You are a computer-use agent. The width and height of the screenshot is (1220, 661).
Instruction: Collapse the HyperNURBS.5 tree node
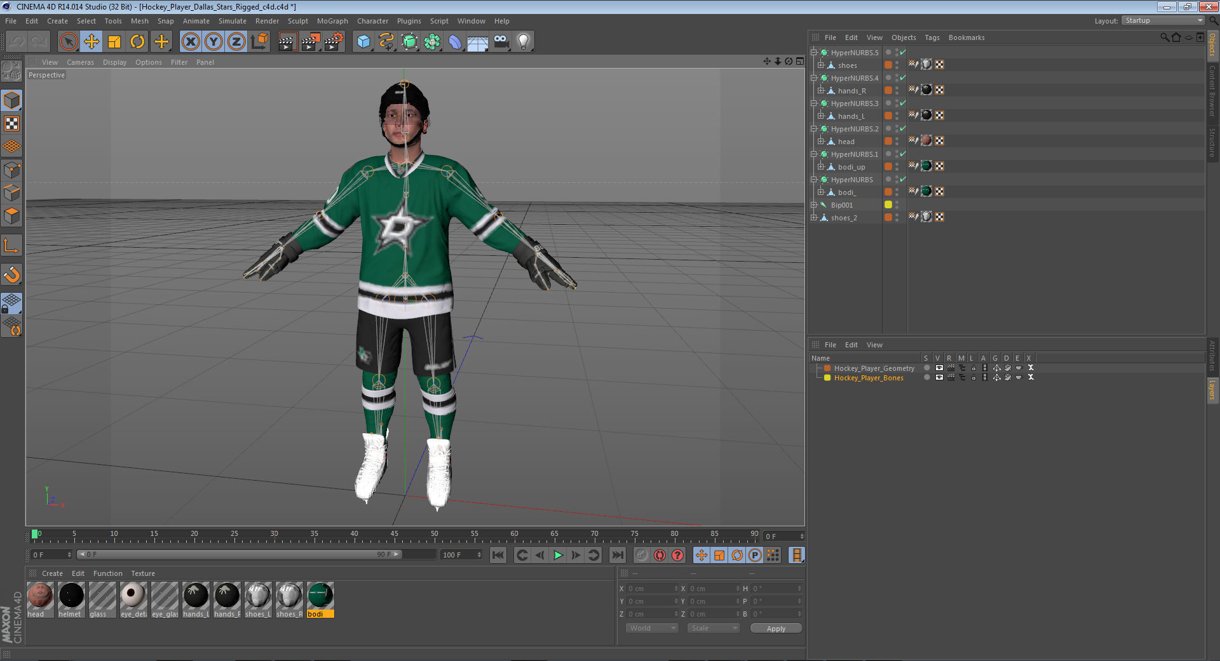coord(813,52)
